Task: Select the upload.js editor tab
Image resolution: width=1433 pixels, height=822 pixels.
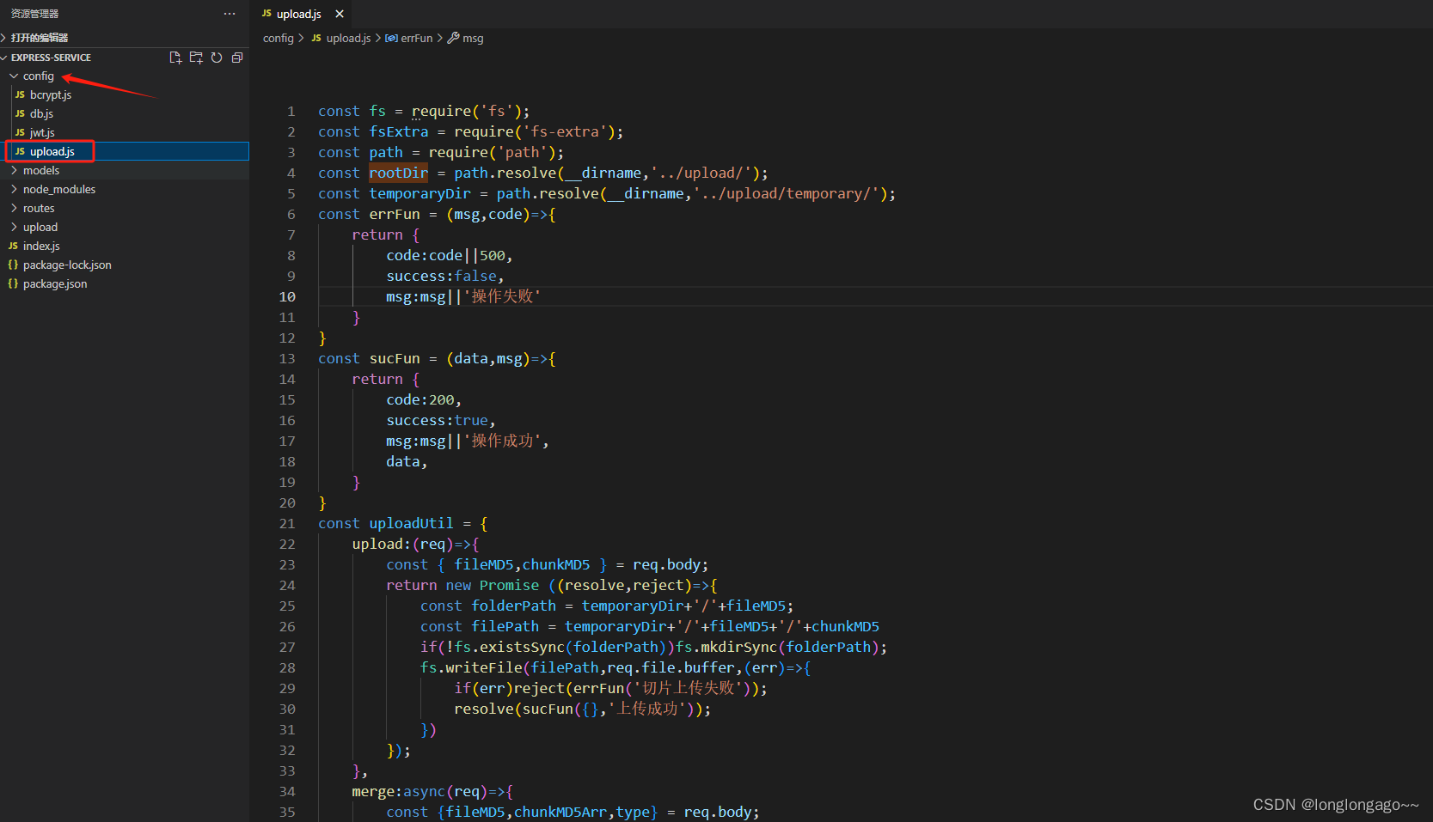Action: coord(301,14)
